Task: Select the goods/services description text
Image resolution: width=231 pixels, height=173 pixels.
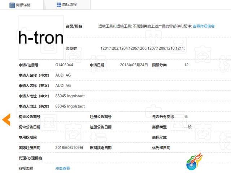Action: click(145, 26)
